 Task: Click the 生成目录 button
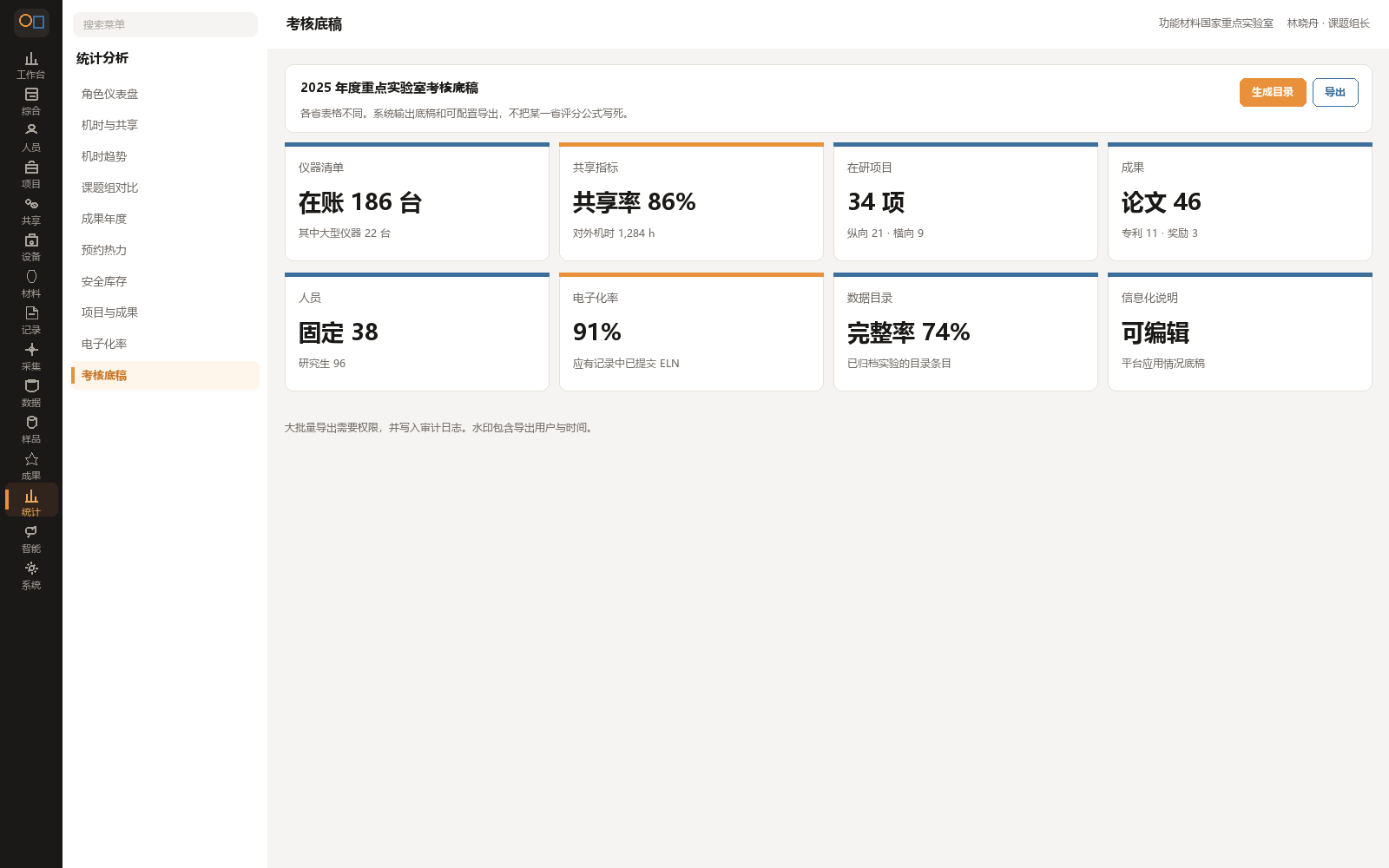coord(1273,92)
